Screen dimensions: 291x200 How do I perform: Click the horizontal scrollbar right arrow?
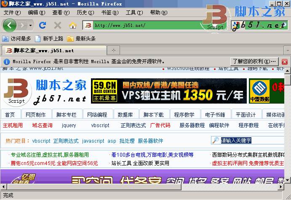click(x=281, y=187)
